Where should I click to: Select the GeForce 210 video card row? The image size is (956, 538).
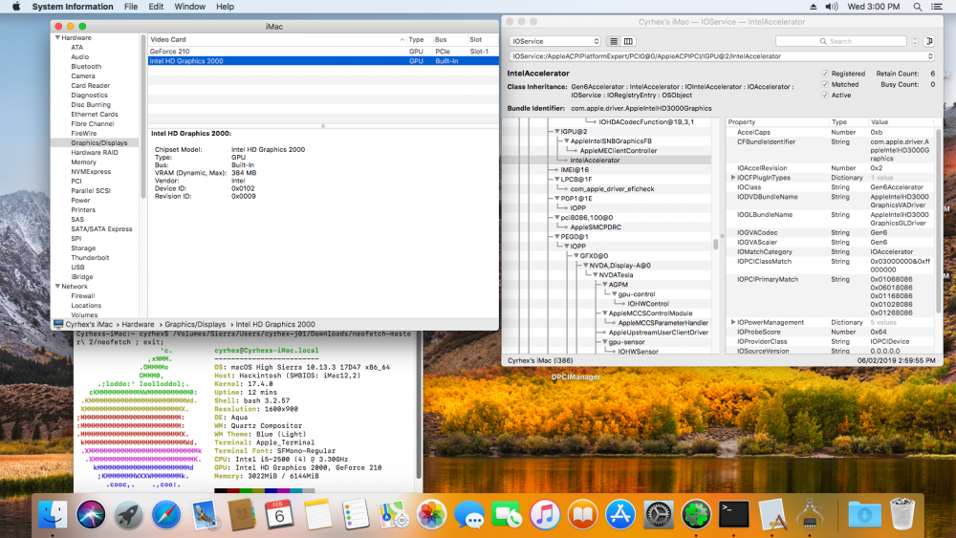point(322,52)
